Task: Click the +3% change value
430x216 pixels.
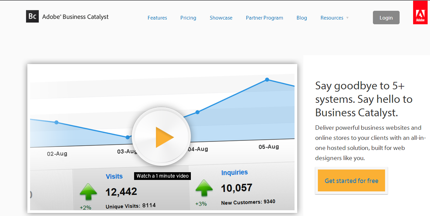Action: [201, 204]
